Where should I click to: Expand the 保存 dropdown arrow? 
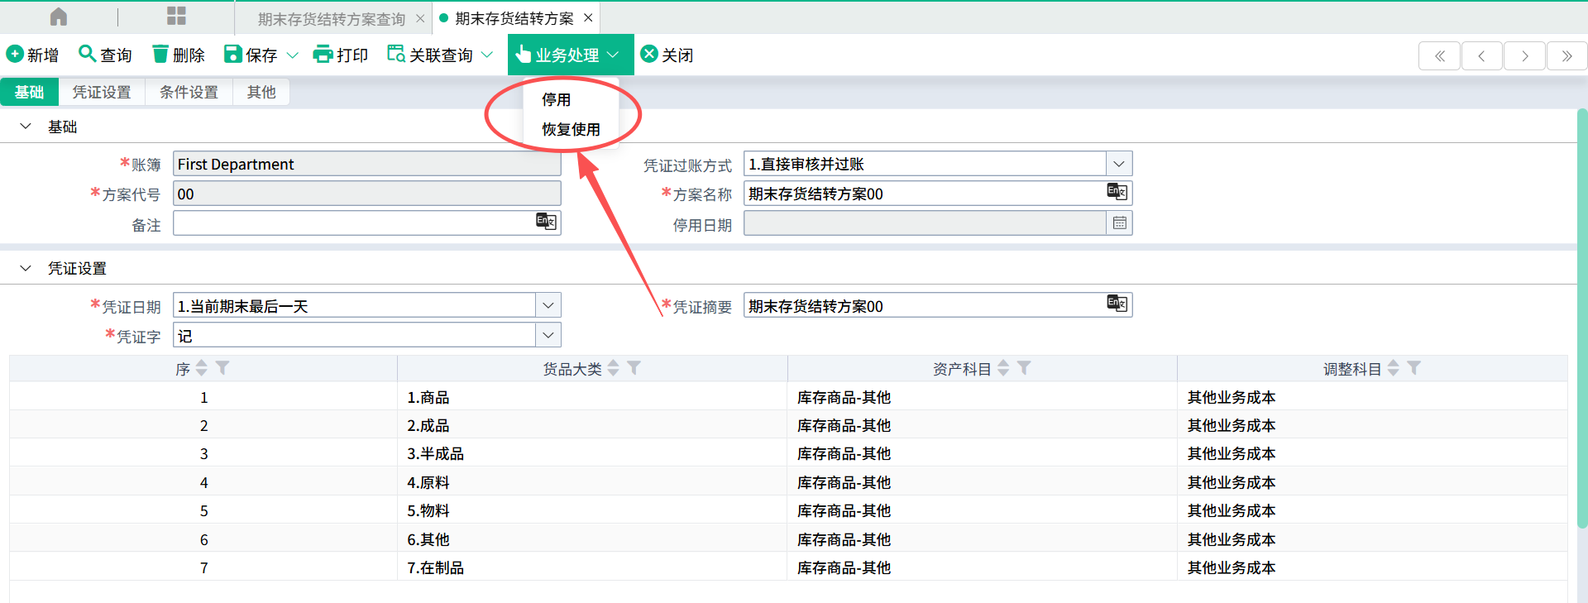(292, 55)
